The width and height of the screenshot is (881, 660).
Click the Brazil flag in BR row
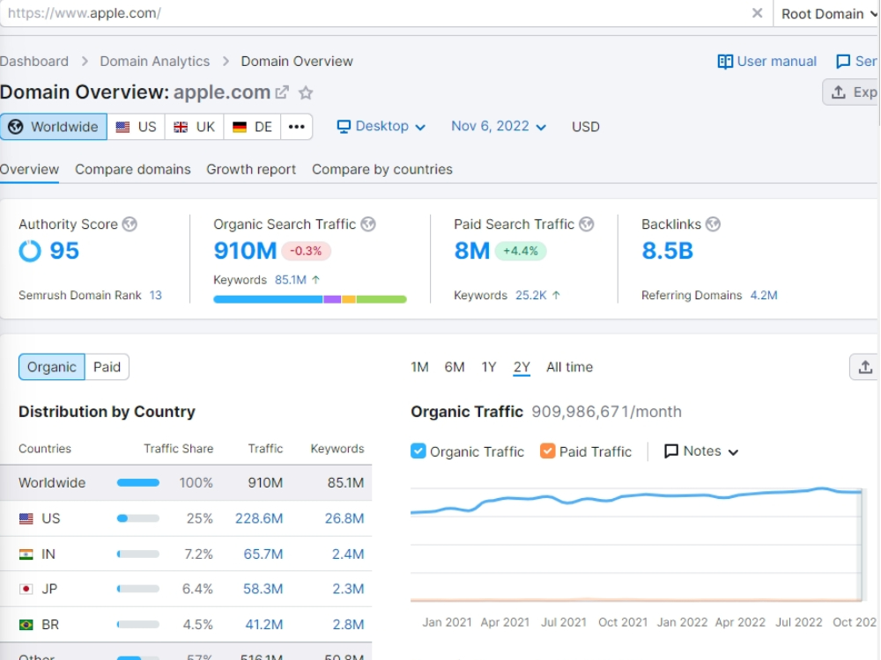click(26, 625)
